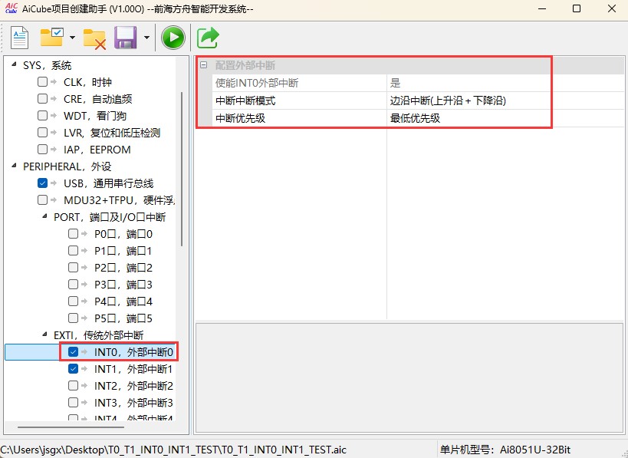This screenshot has height=458, width=628.
Task: Enable the WDT watchdog checkbox
Action: coord(42,115)
